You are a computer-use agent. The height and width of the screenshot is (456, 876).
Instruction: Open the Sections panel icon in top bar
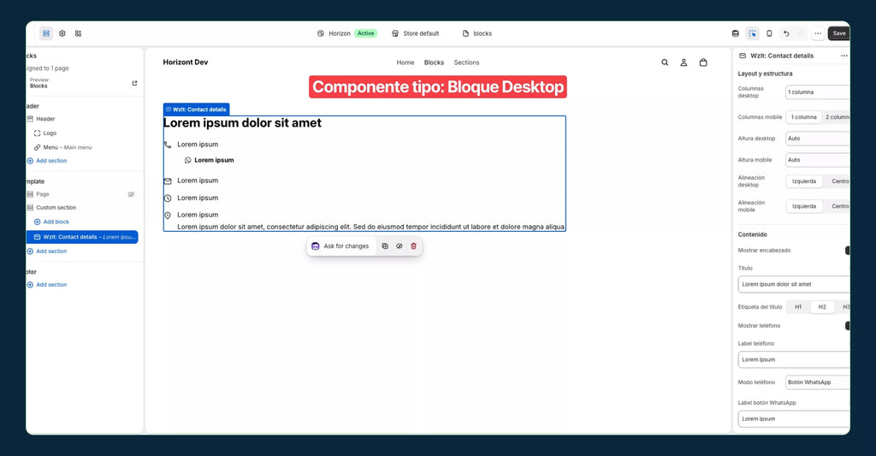coord(46,33)
